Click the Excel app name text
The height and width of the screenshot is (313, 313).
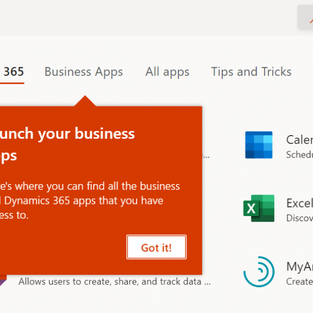299,203
